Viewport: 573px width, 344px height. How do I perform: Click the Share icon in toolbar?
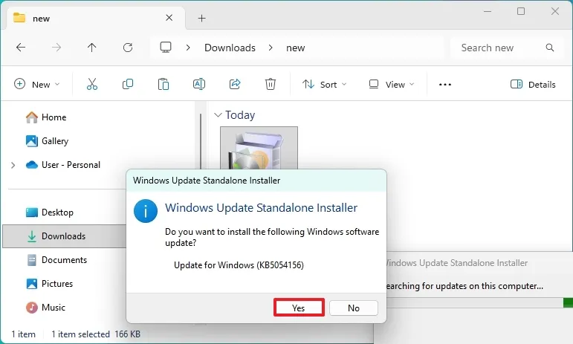click(x=235, y=85)
